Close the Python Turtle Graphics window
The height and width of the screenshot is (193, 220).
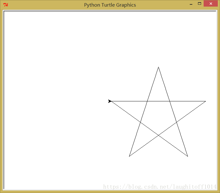211,4
